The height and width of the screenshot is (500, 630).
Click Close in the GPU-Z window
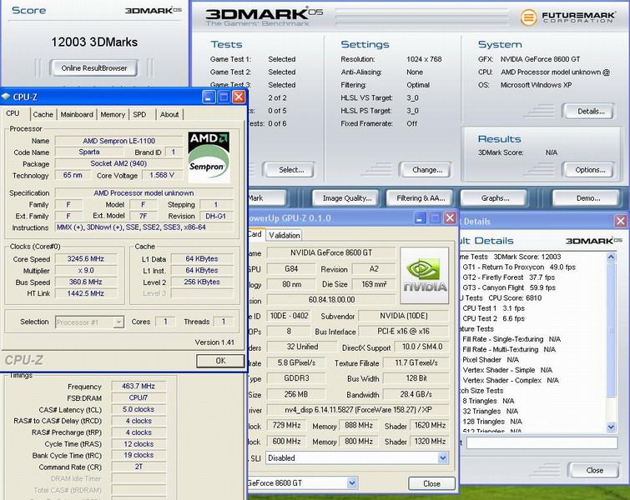pos(431,483)
